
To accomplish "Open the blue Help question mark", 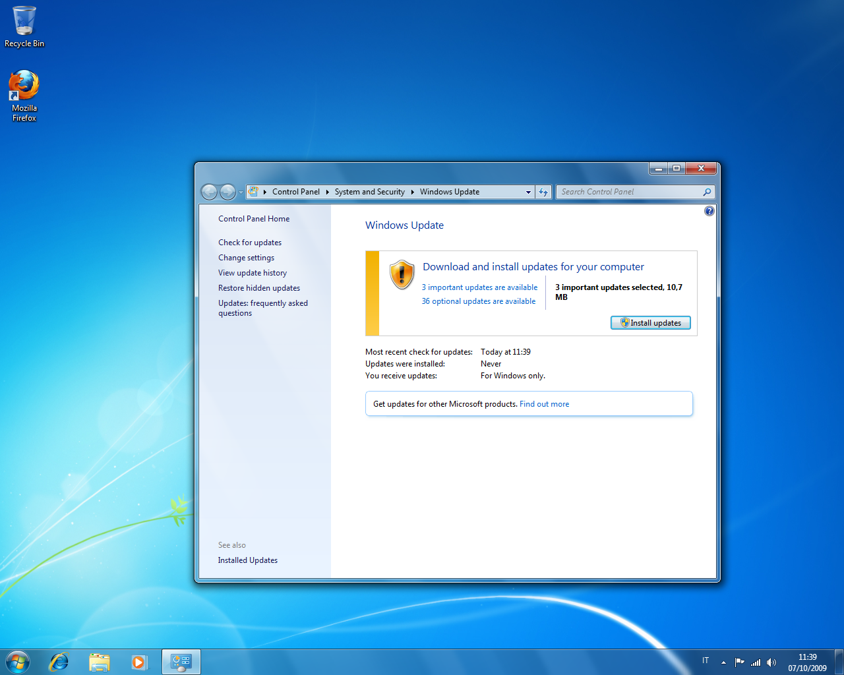I will (x=709, y=211).
